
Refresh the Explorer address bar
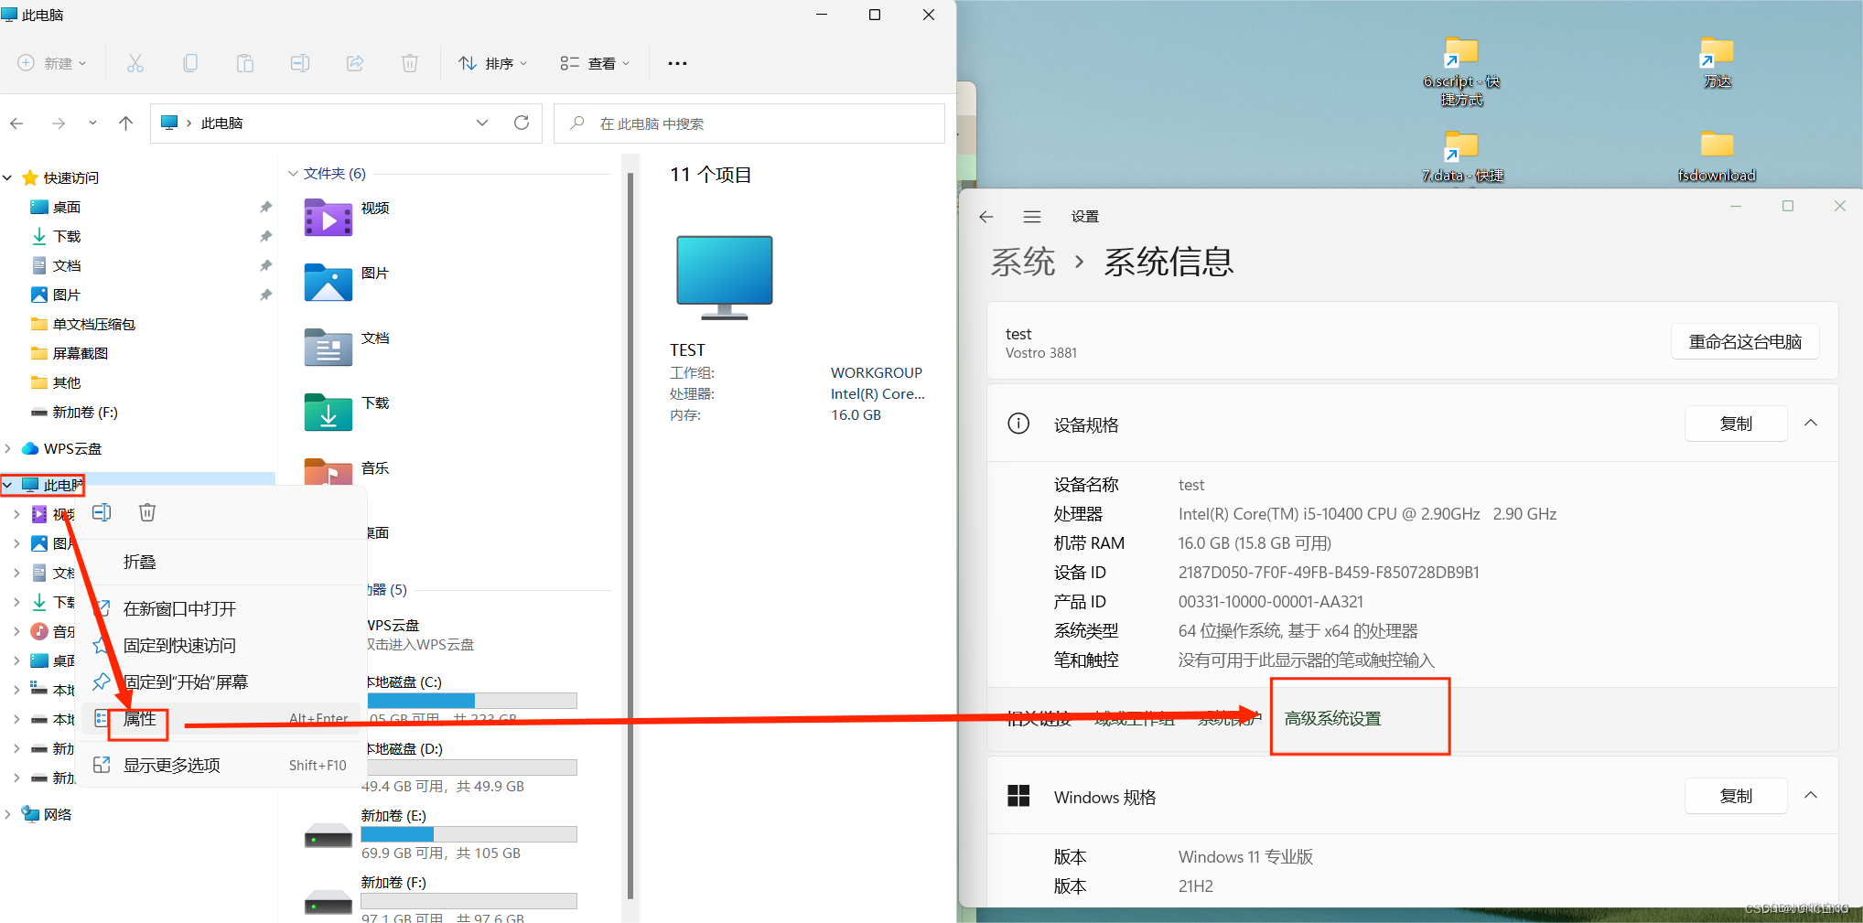522,123
